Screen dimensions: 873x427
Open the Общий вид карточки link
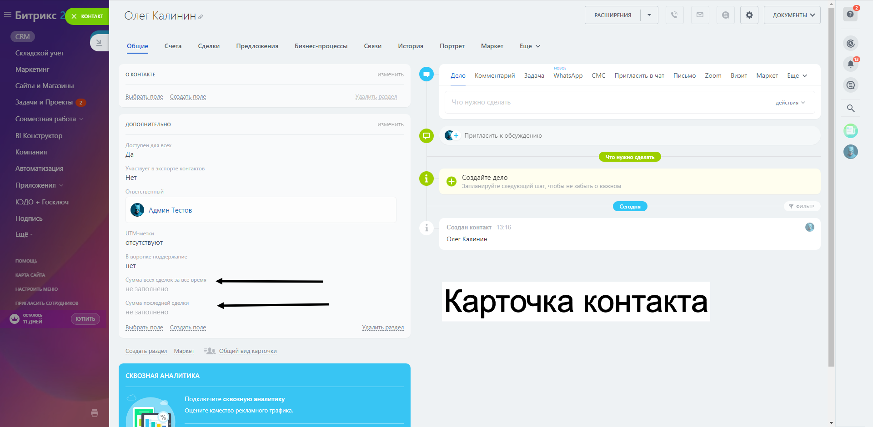pyautogui.click(x=248, y=351)
